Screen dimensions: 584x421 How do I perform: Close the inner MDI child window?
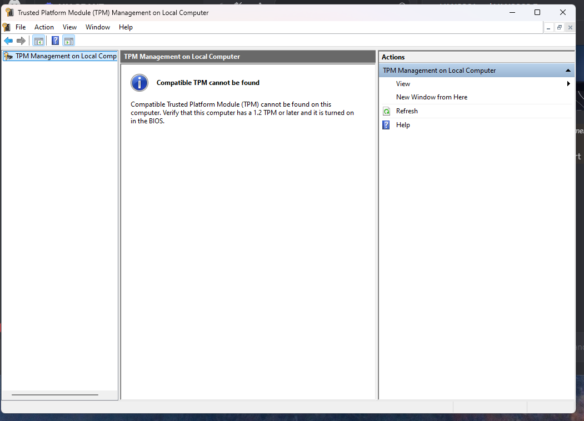(570, 28)
